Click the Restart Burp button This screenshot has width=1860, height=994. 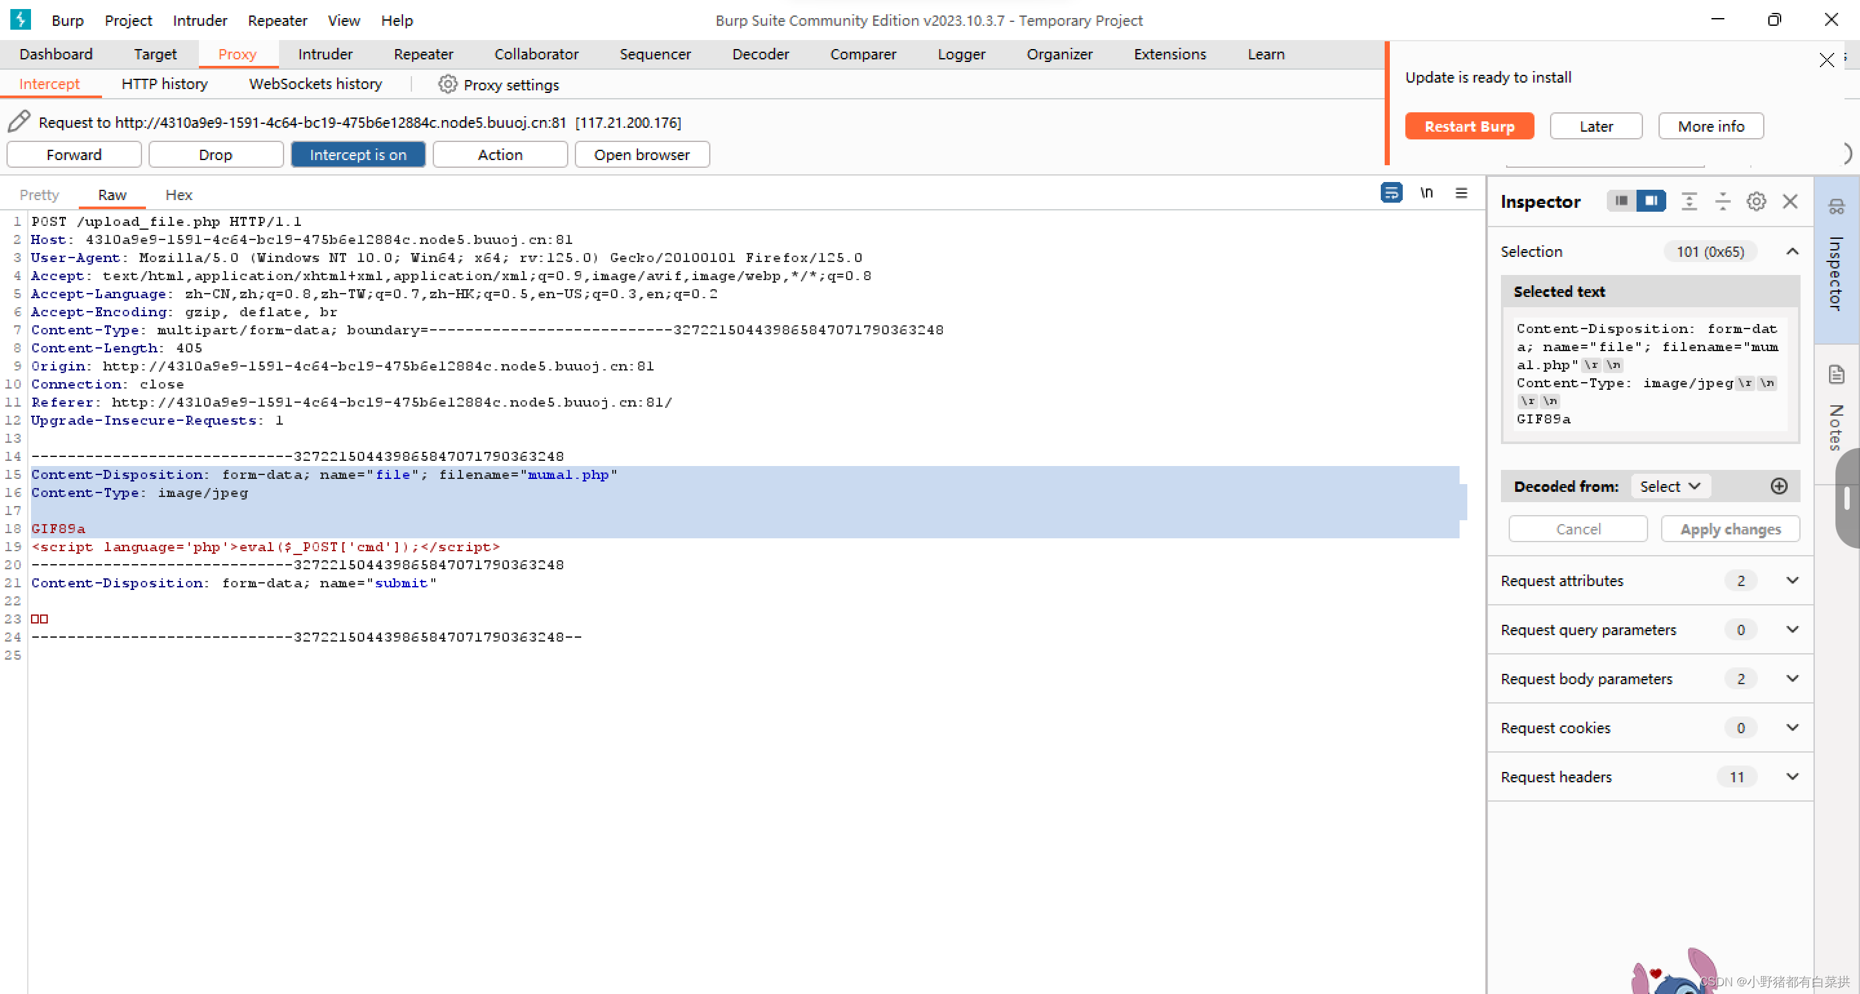(1469, 127)
